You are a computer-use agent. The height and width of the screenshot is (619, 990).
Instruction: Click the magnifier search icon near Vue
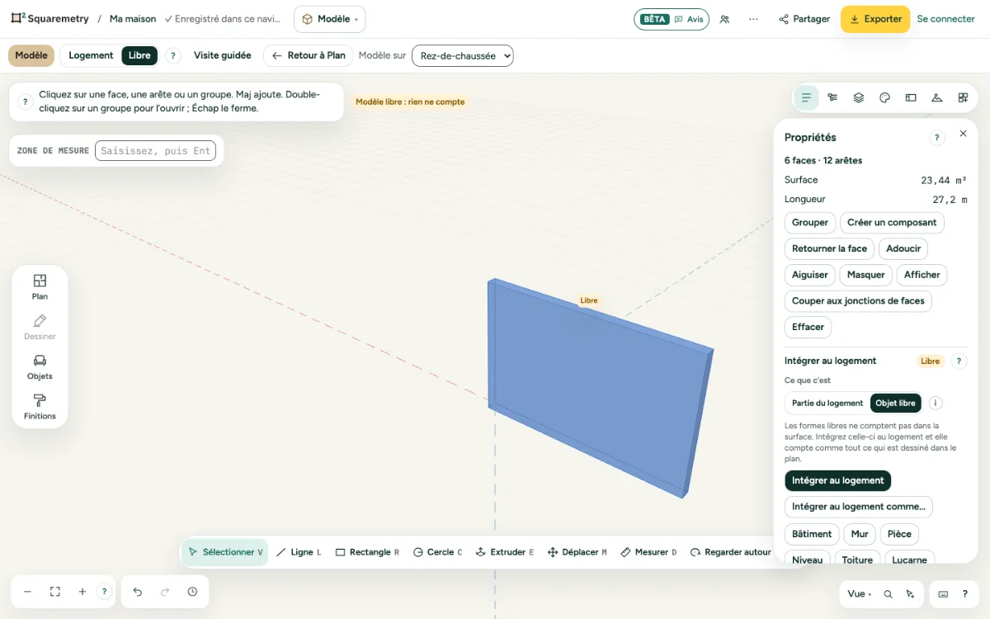888,594
